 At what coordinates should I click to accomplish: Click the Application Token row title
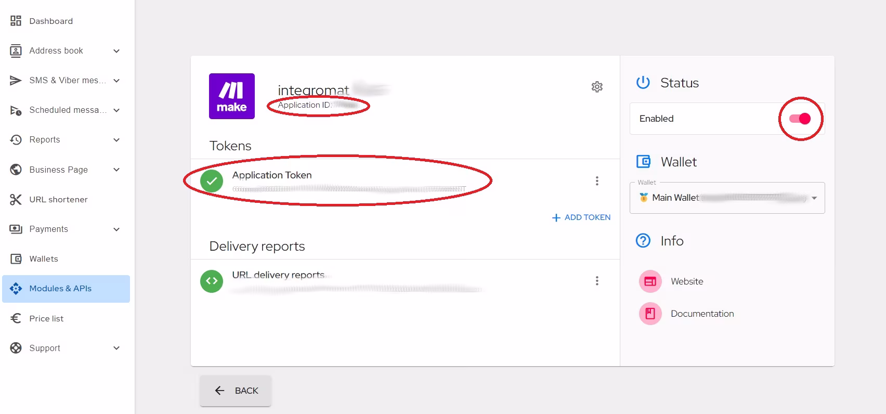point(272,175)
